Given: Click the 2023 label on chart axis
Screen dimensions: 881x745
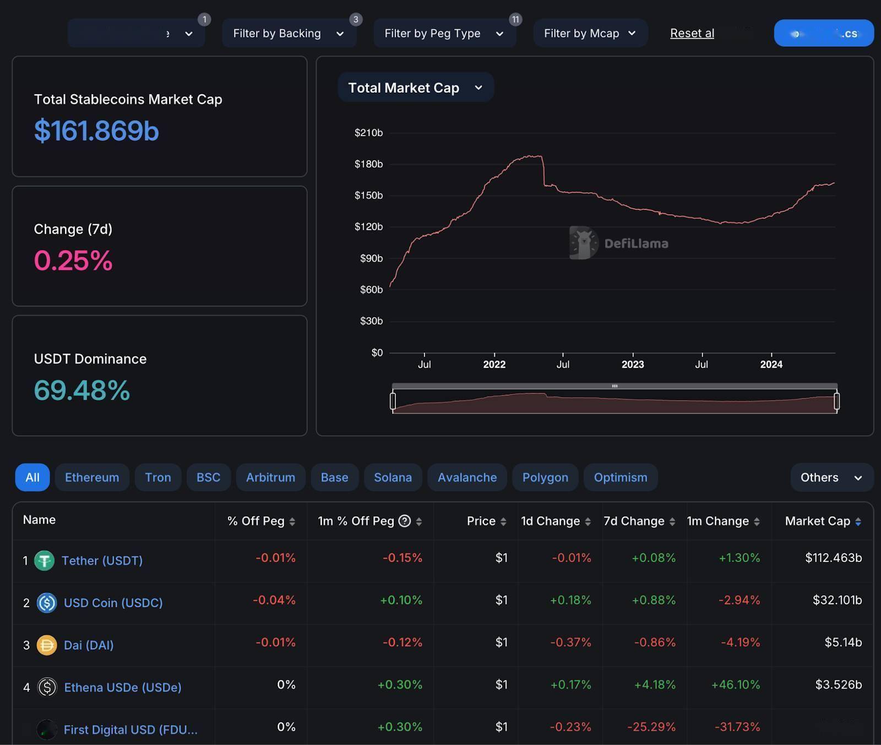Looking at the screenshot, I should pyautogui.click(x=633, y=364).
